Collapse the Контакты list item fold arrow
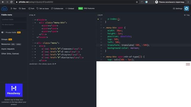The height and width of the screenshot is (107, 191). click(x=35, y=58)
